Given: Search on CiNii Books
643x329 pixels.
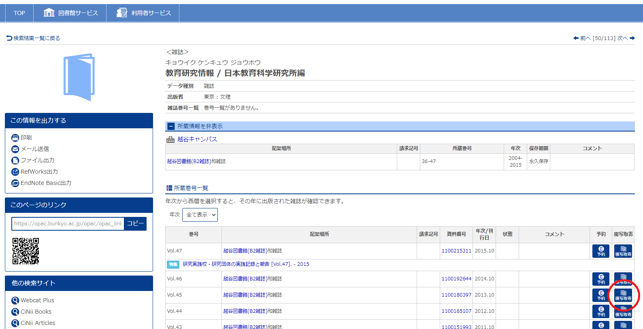Looking at the screenshot, I should [x=32, y=312].
